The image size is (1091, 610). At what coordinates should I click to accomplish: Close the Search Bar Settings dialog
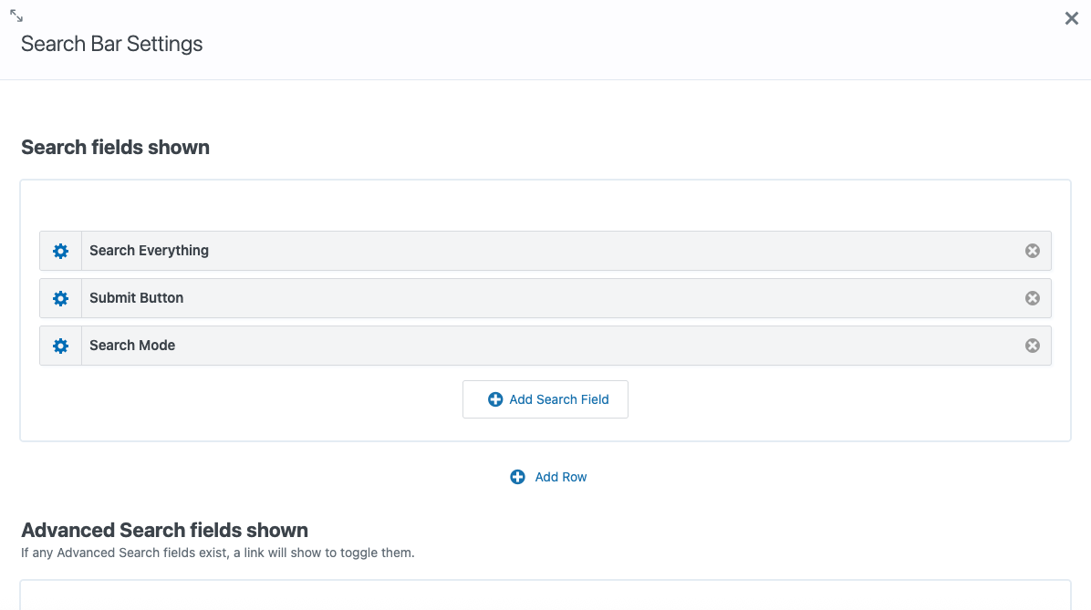tap(1071, 18)
